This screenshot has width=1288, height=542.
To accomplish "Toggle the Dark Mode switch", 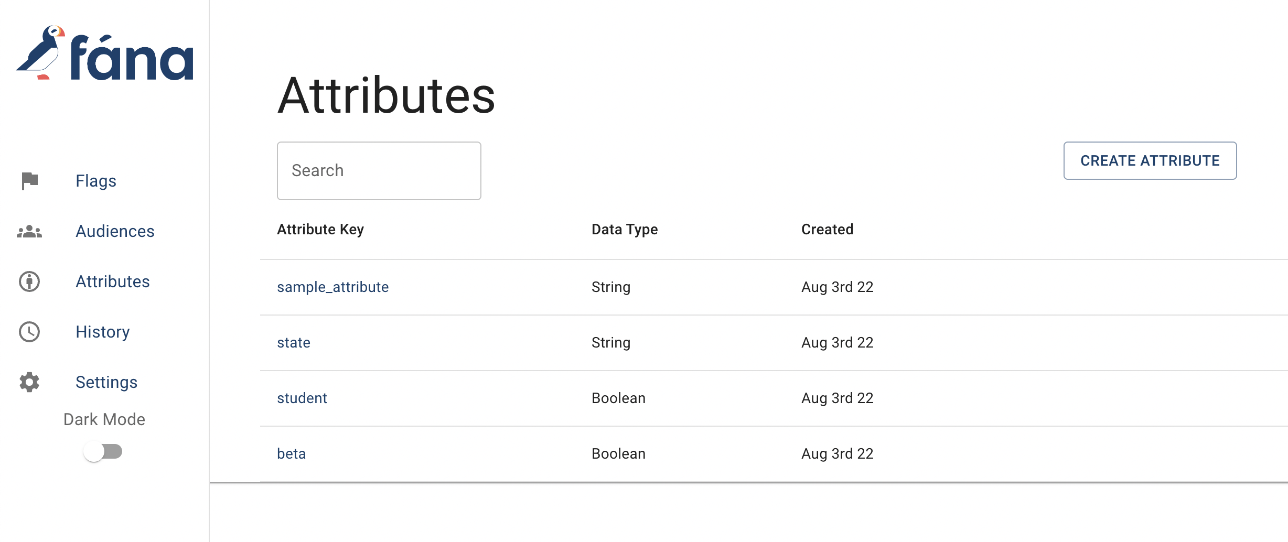I will pos(103,451).
